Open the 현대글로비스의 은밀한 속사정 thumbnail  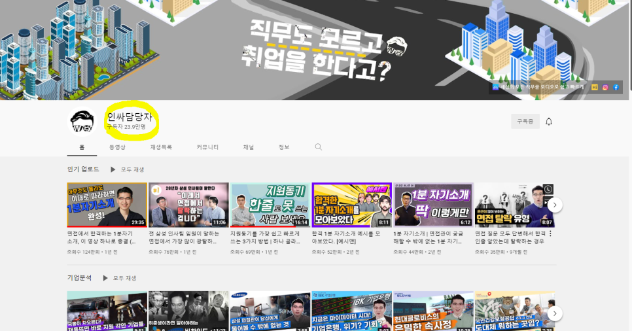(x=433, y=311)
